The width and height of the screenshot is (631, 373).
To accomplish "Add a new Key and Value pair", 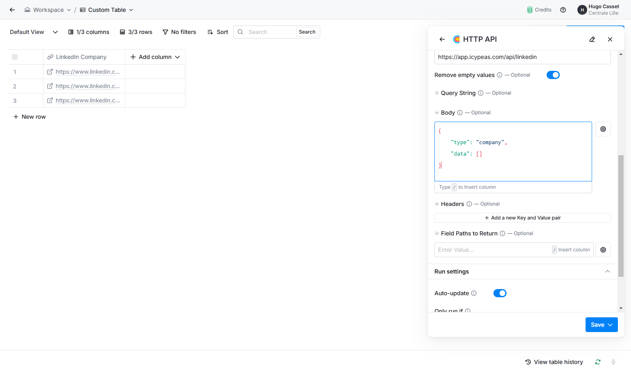I will [522, 218].
